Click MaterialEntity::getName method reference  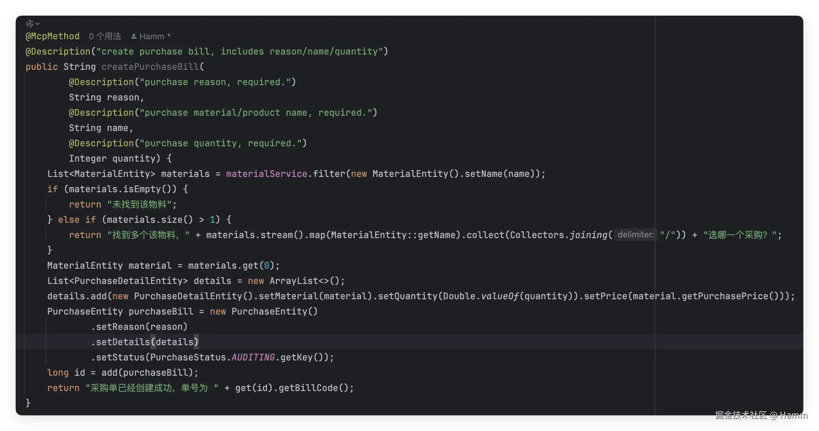393,235
